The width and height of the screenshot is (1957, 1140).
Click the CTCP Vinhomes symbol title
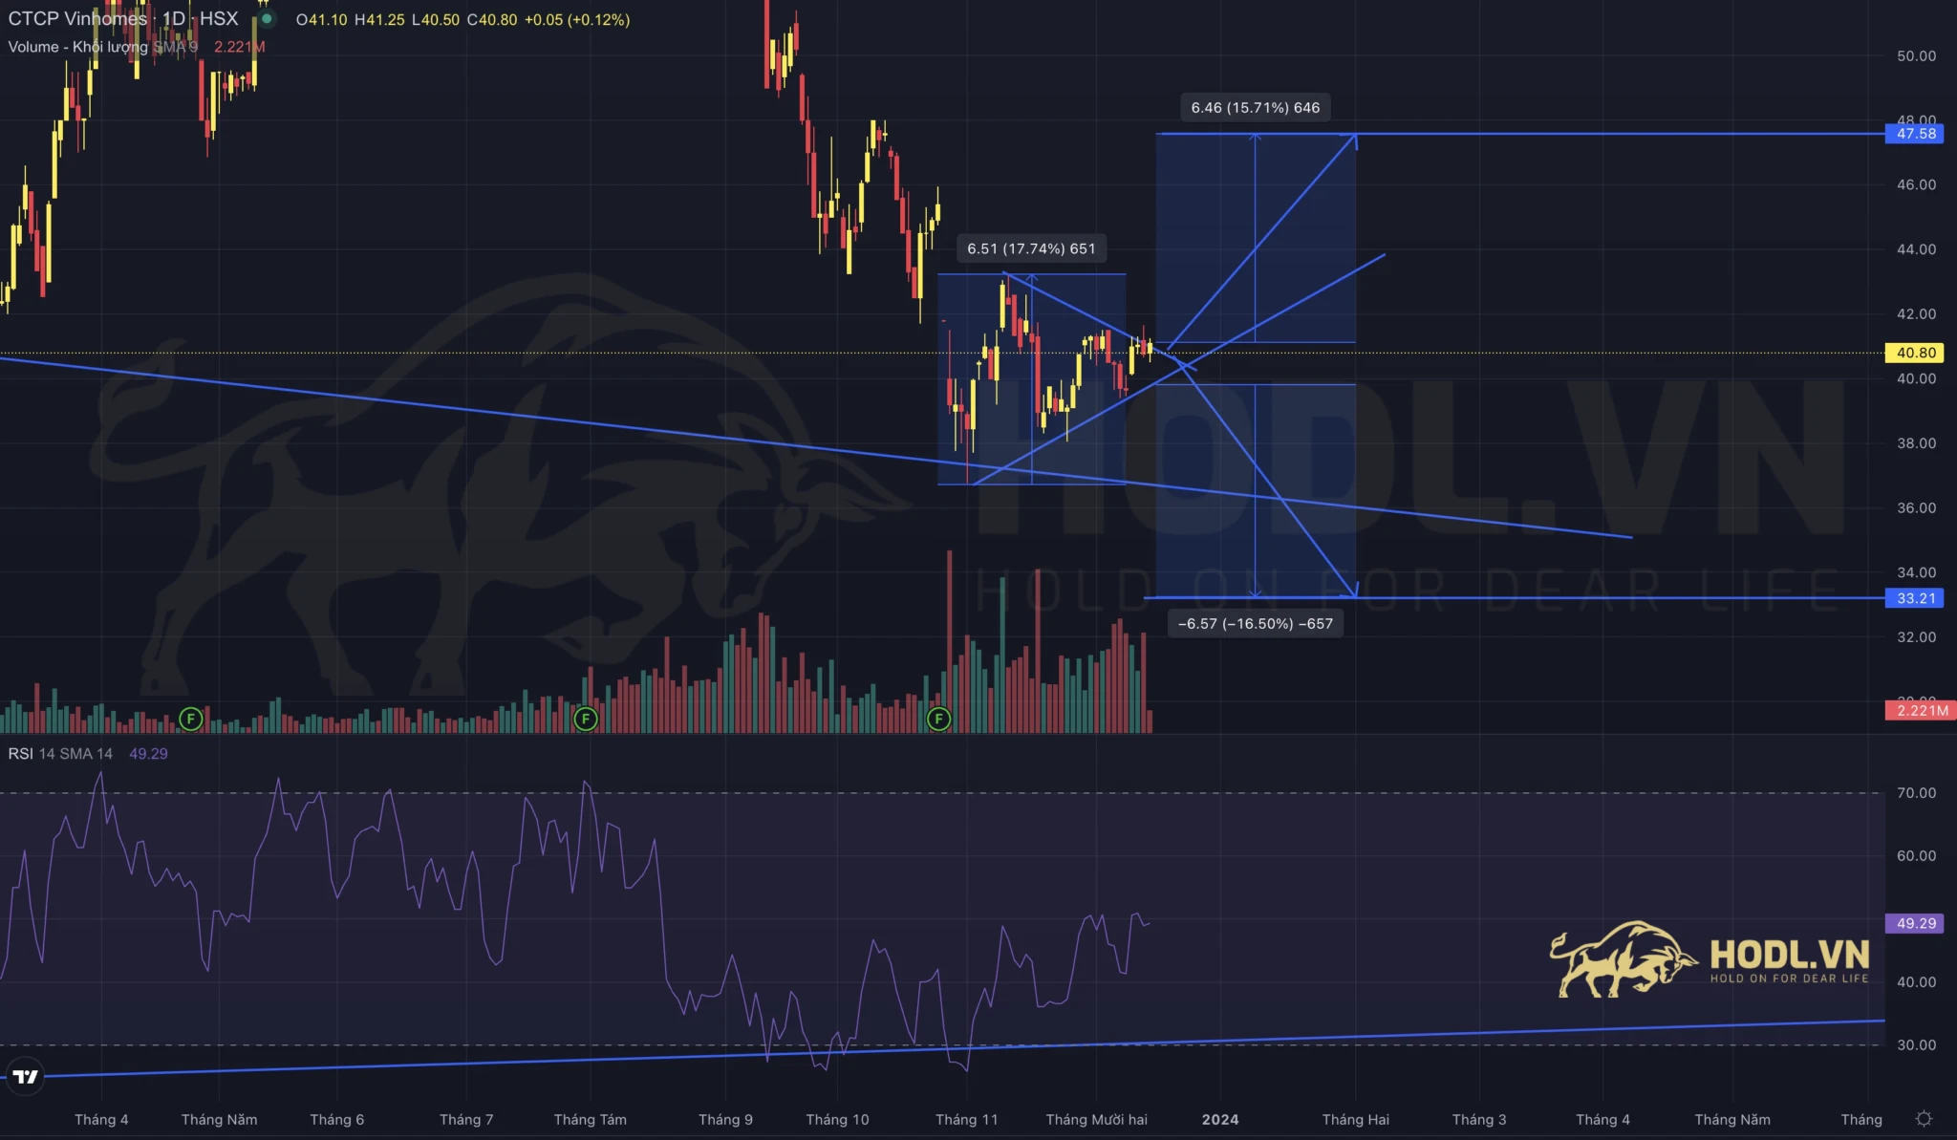[77, 19]
